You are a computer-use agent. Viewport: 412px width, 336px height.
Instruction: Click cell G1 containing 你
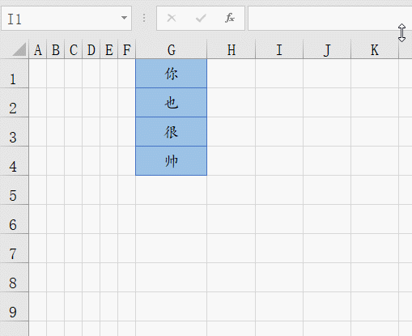(172, 74)
